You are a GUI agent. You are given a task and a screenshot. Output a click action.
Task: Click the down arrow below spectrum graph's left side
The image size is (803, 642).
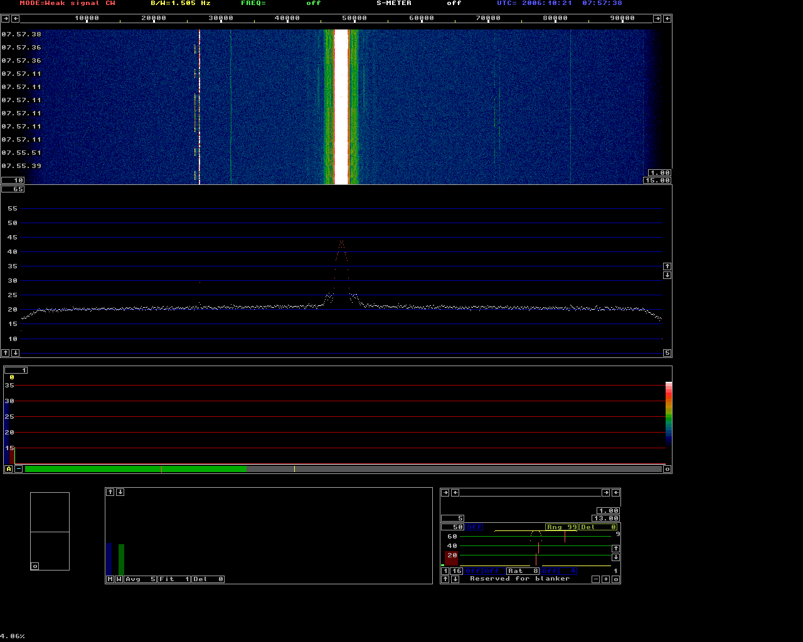[16, 353]
